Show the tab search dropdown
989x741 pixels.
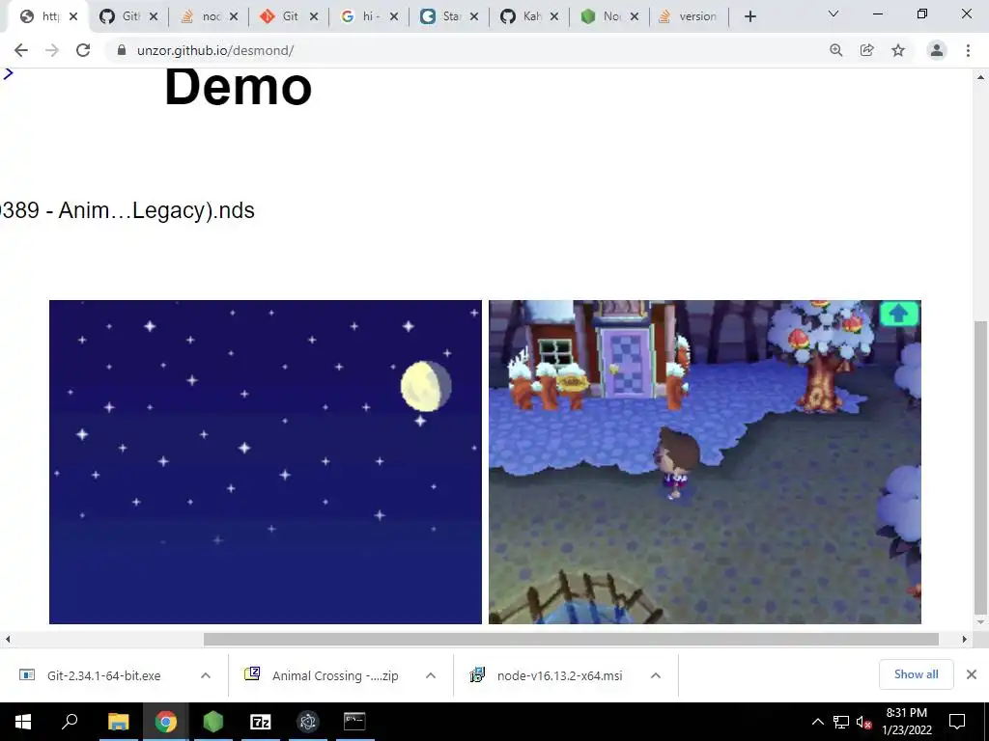(834, 14)
